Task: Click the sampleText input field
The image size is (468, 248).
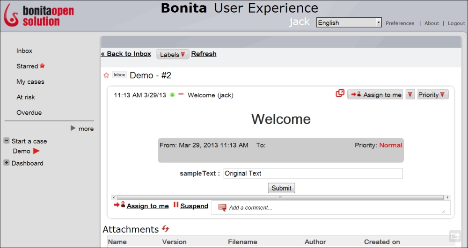Action: [x=313, y=174]
